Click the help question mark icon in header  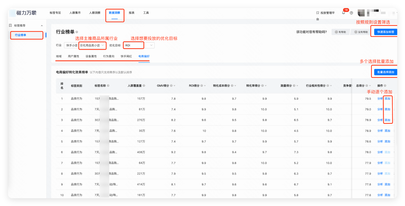click(x=351, y=13)
